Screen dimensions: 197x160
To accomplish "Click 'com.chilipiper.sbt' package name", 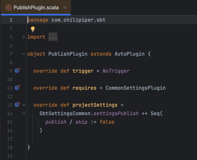I will click(x=78, y=20).
